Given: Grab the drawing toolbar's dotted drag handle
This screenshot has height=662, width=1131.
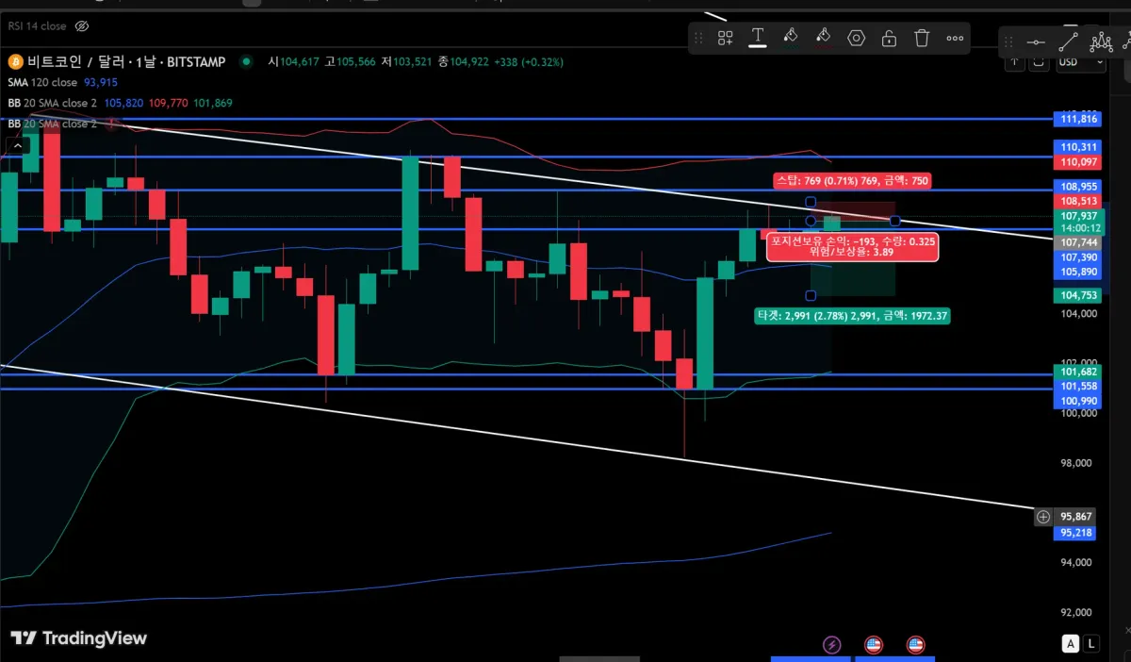Looking at the screenshot, I should point(698,38).
